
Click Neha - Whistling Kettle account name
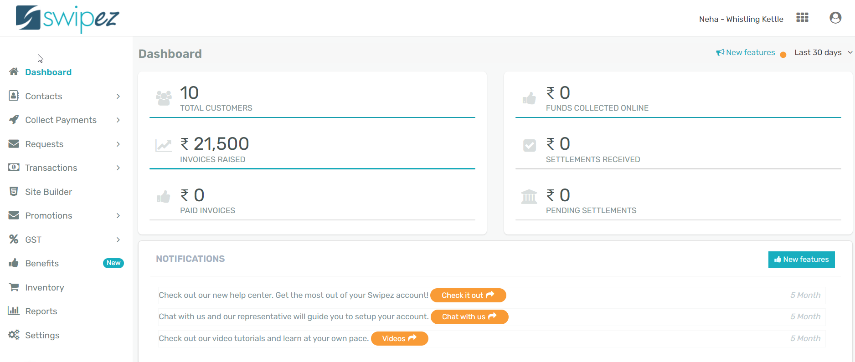pyautogui.click(x=741, y=19)
